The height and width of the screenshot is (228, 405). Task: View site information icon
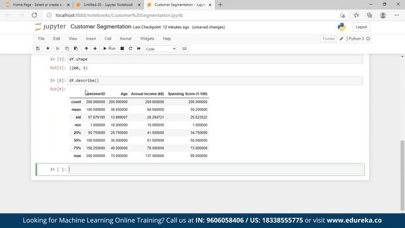49,15
